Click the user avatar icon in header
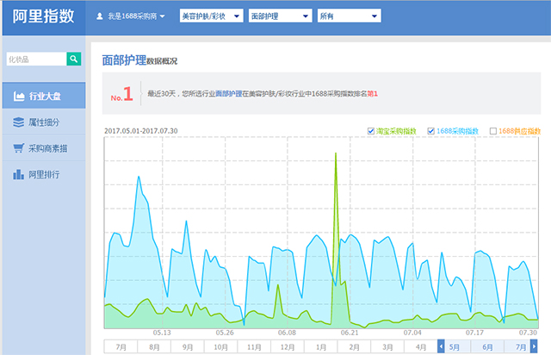 [100, 16]
